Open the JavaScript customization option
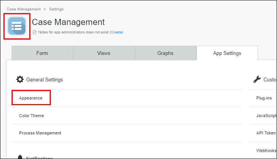 coord(266,116)
